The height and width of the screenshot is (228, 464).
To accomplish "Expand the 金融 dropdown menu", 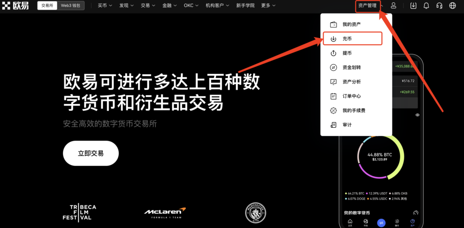I will pos(169,5).
